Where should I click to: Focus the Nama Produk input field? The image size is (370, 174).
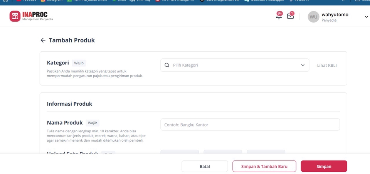click(x=250, y=125)
